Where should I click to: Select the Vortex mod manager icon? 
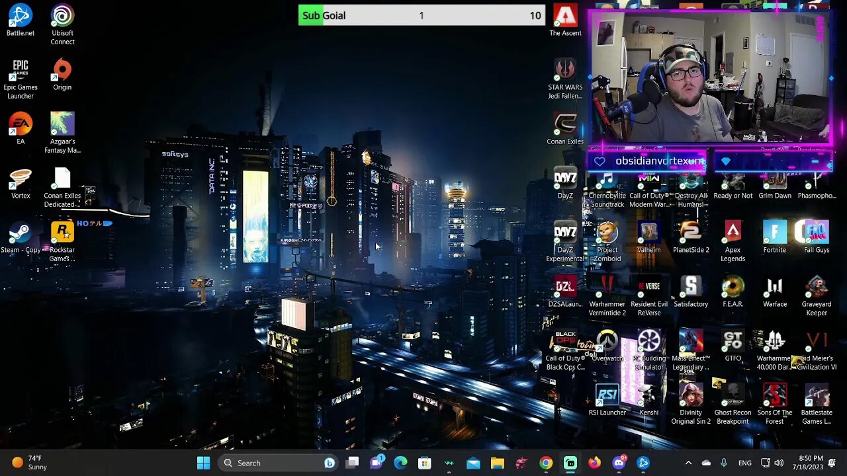coord(21,183)
